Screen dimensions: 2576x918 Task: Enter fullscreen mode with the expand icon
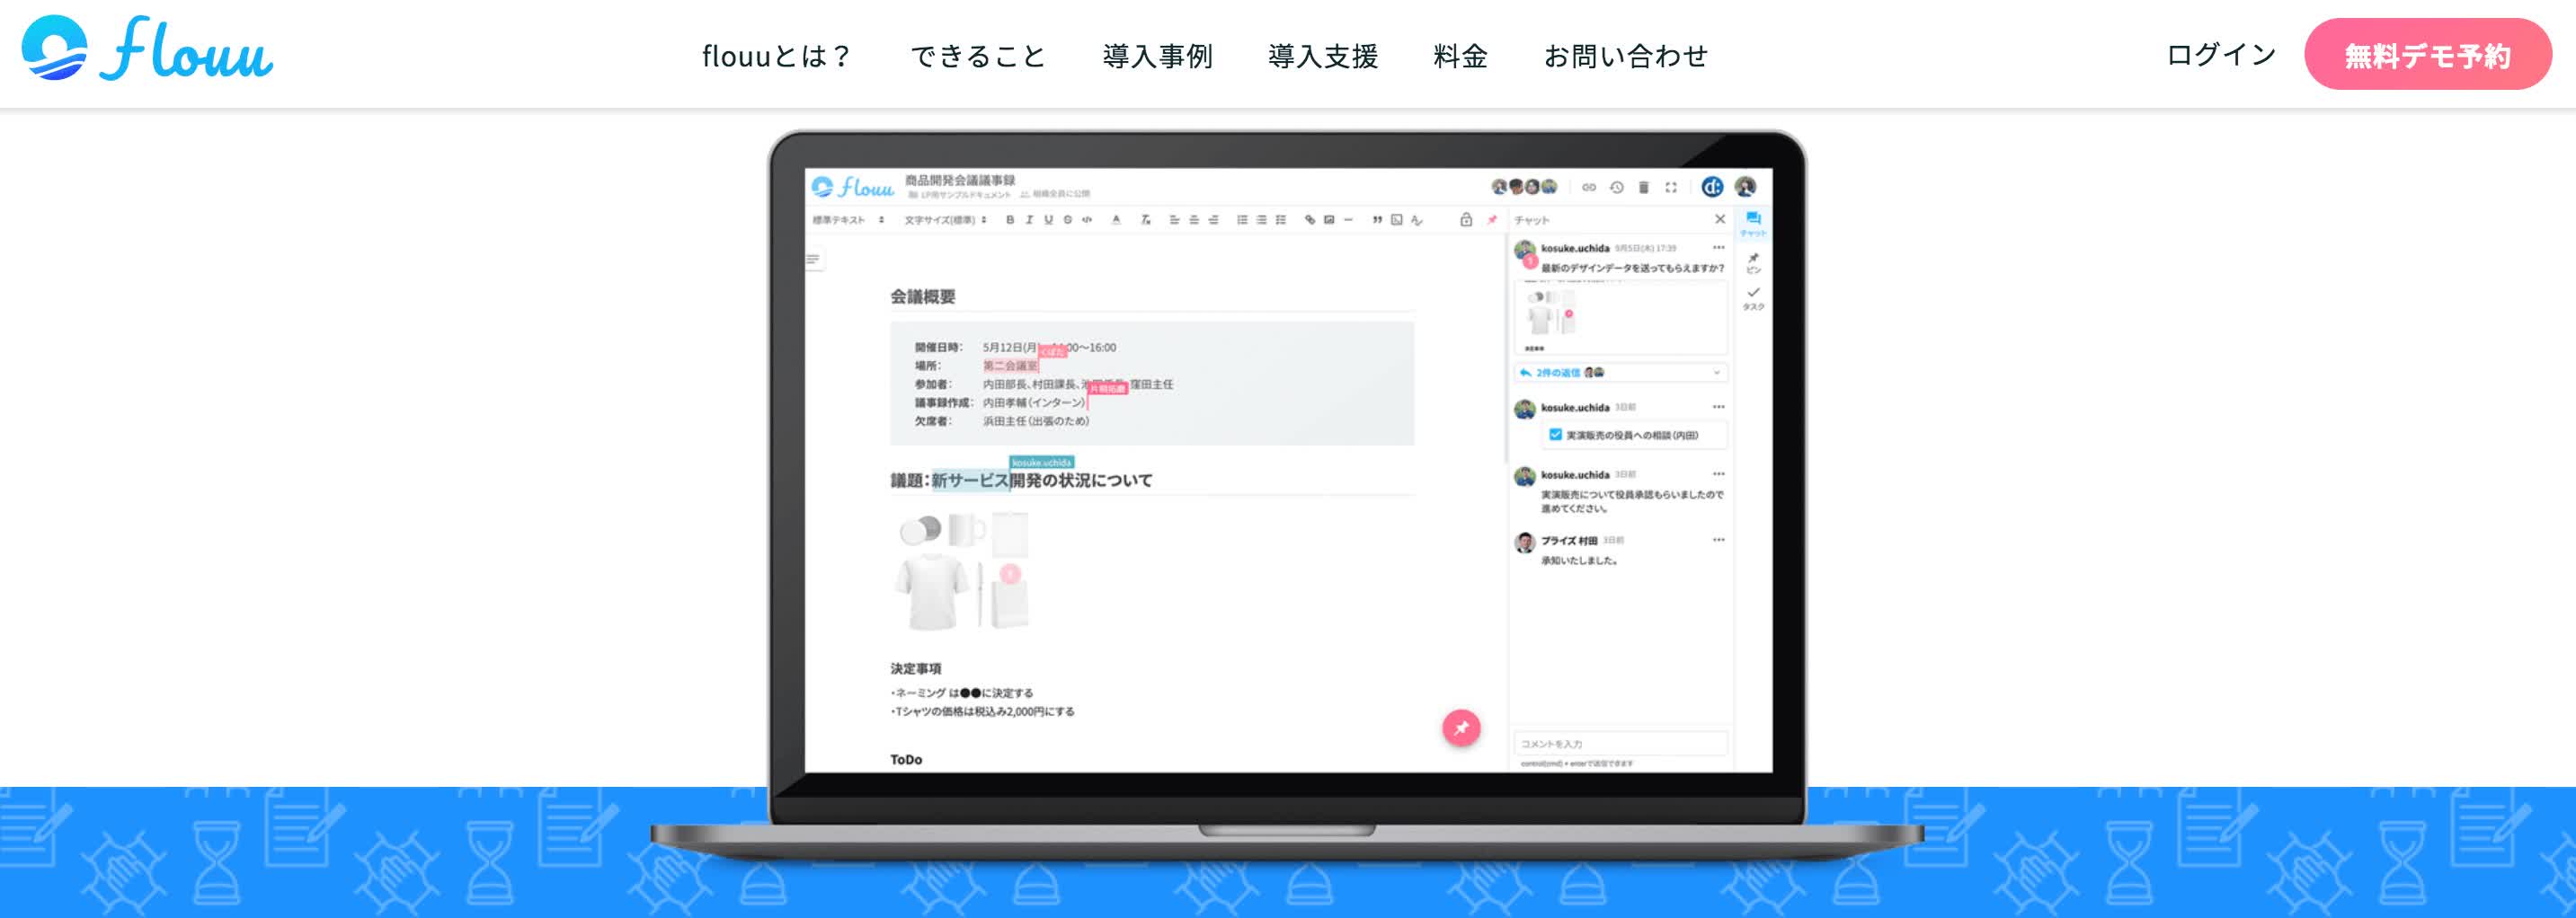(x=1671, y=187)
